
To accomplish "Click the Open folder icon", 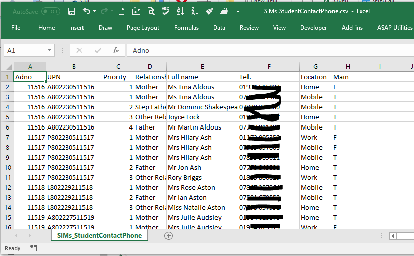I will pyautogui.click(x=224, y=11).
